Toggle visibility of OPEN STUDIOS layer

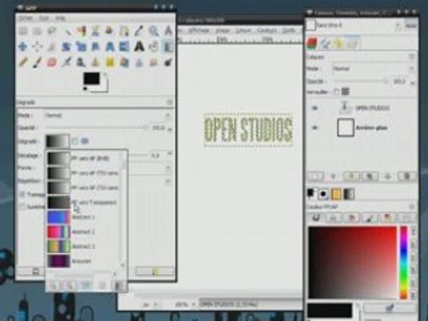coord(315,108)
